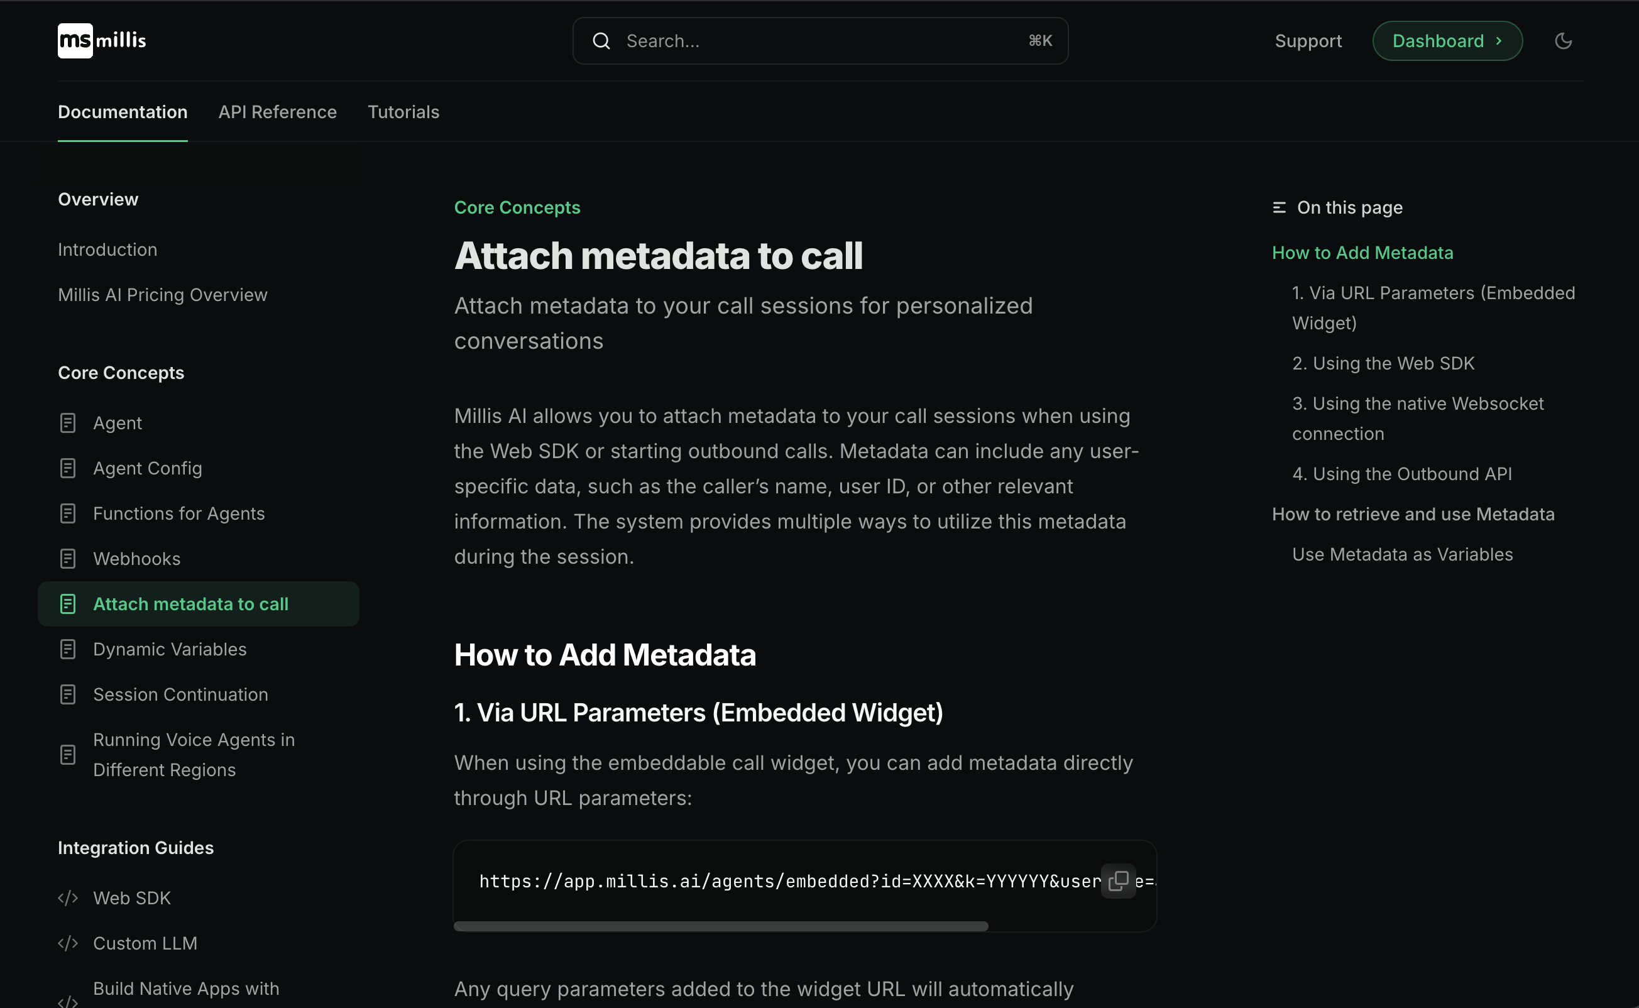Click the code icon beside Custom LLM
The width and height of the screenshot is (1639, 1008).
click(x=68, y=943)
